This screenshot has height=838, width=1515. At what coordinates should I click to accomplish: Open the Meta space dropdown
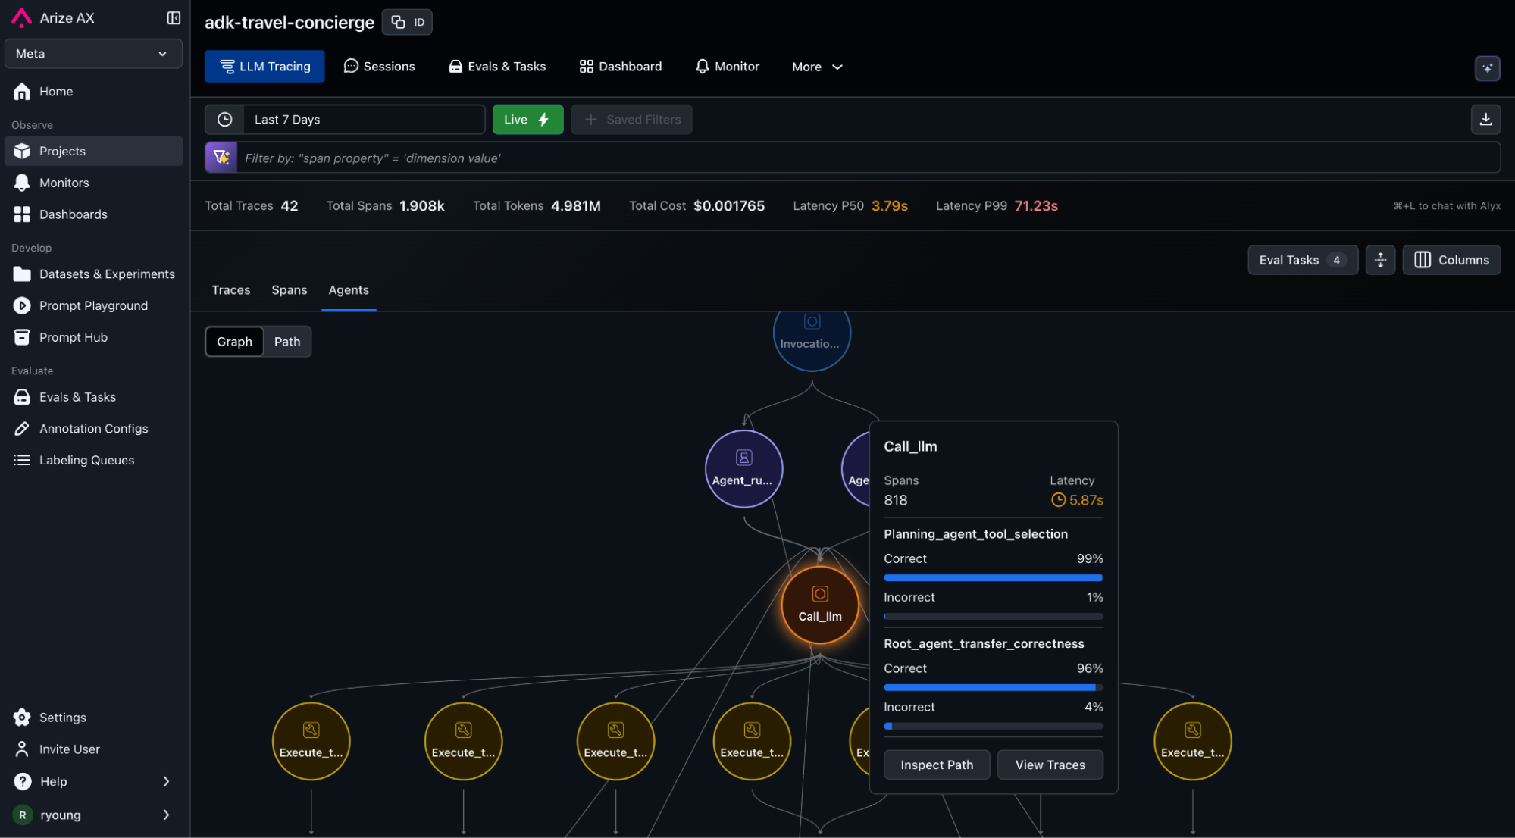[x=92, y=54]
